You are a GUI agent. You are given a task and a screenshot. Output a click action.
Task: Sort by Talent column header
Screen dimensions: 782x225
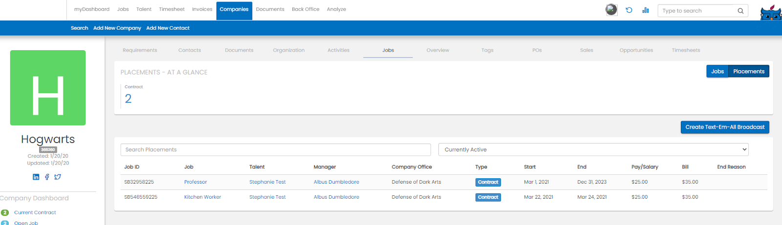coord(257,167)
